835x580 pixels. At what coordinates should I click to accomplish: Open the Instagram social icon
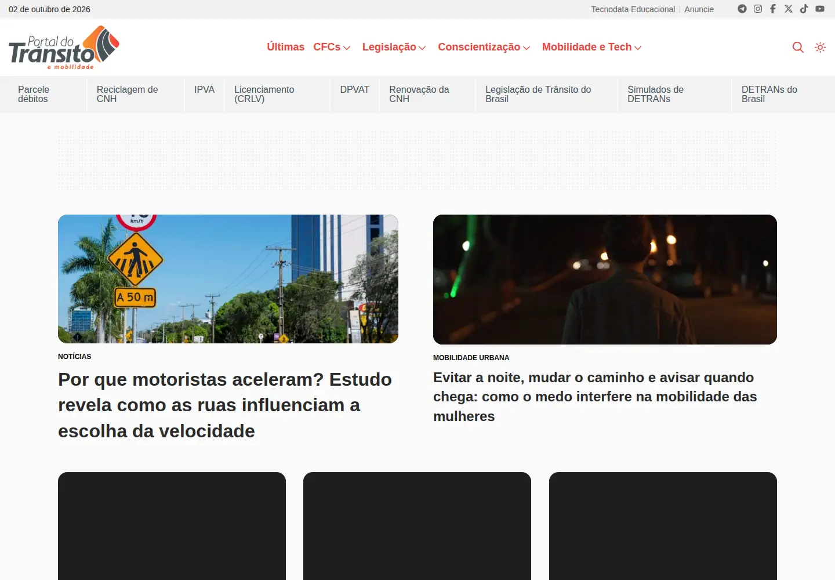point(757,9)
